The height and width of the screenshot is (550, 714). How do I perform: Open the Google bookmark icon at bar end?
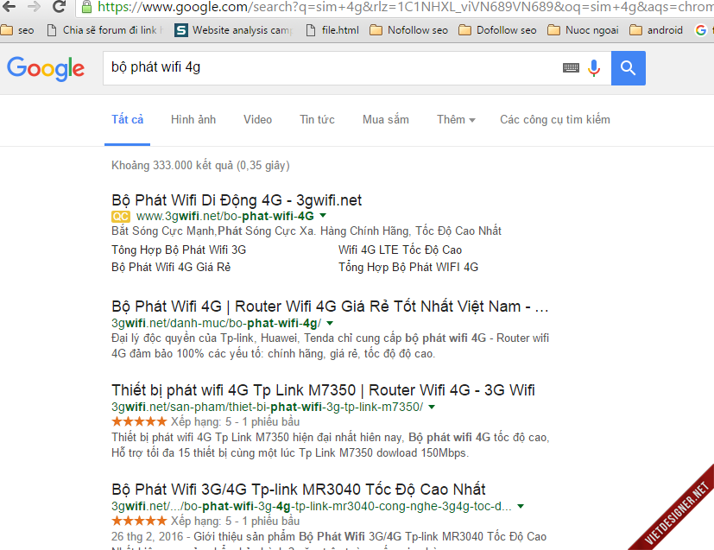tap(701, 30)
